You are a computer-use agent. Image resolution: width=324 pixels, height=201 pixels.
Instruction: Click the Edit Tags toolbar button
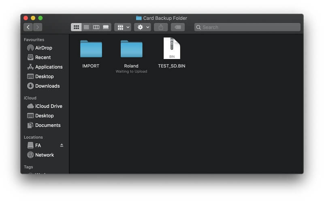click(x=177, y=27)
